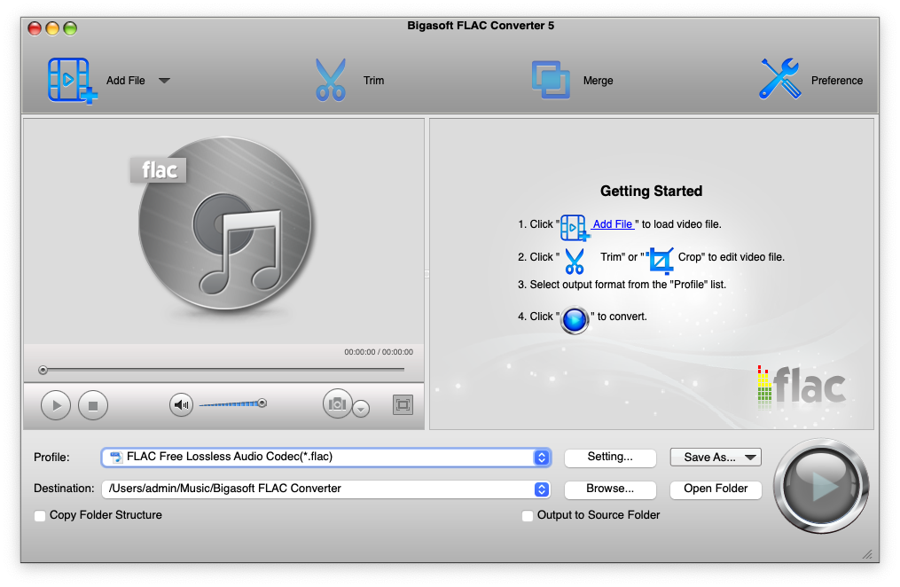Stop playback with the stop button
This screenshot has width=900, height=587.
(x=93, y=405)
